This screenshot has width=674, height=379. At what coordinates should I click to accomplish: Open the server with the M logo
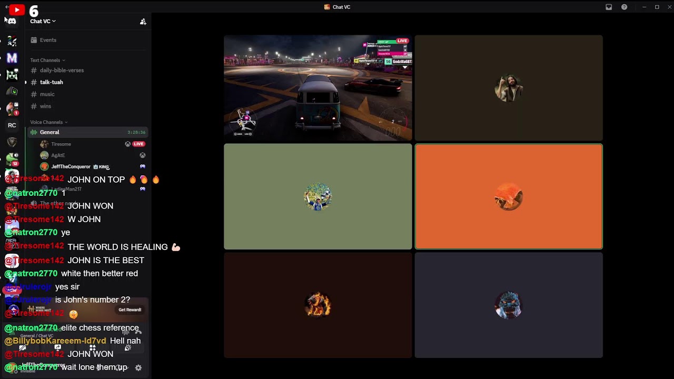tap(12, 58)
